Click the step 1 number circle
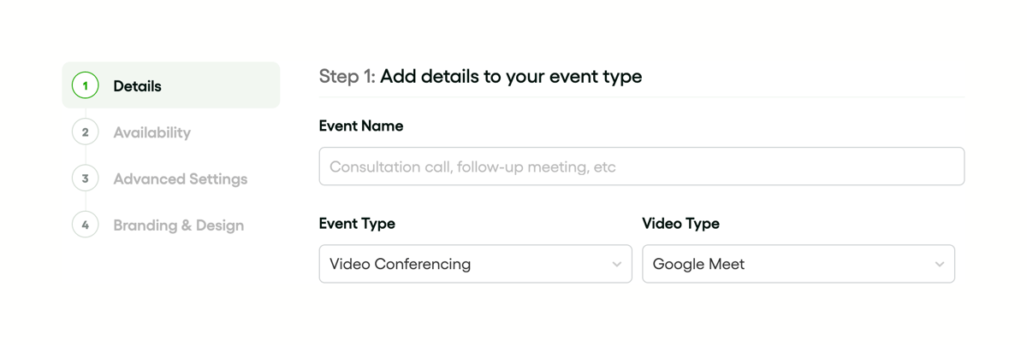The width and height of the screenshot is (1027, 345). 85,85
